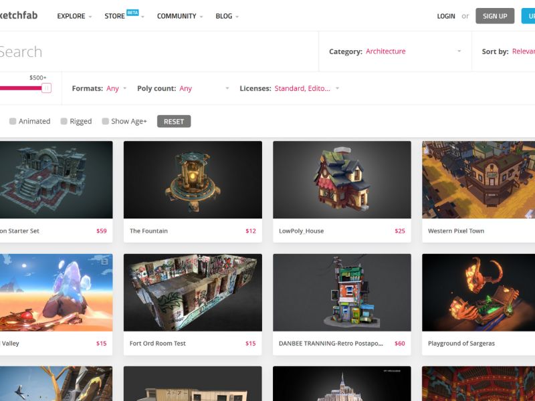
Task: Open the COMMUNITY menu
Action: coord(179,16)
